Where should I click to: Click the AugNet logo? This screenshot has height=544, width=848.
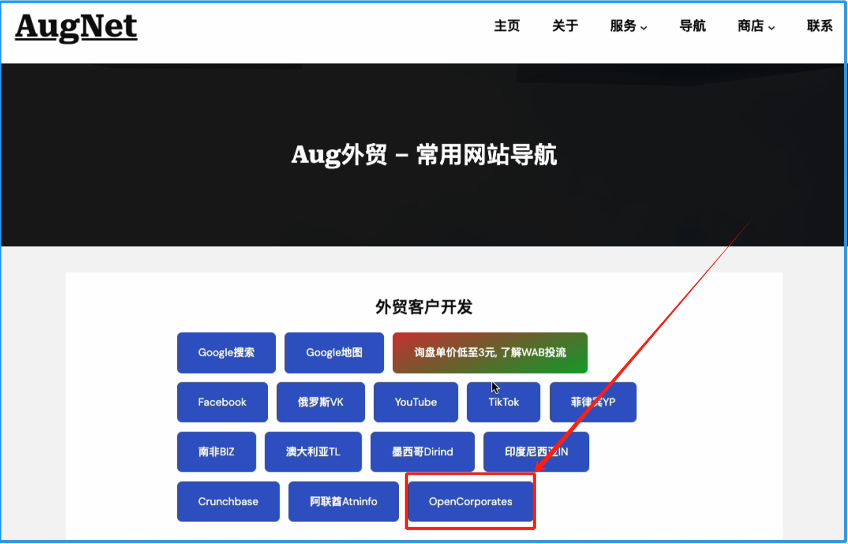[x=76, y=27]
